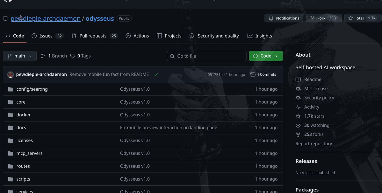View the 1 Branch link
382x193 pixels.
[x=54, y=56]
